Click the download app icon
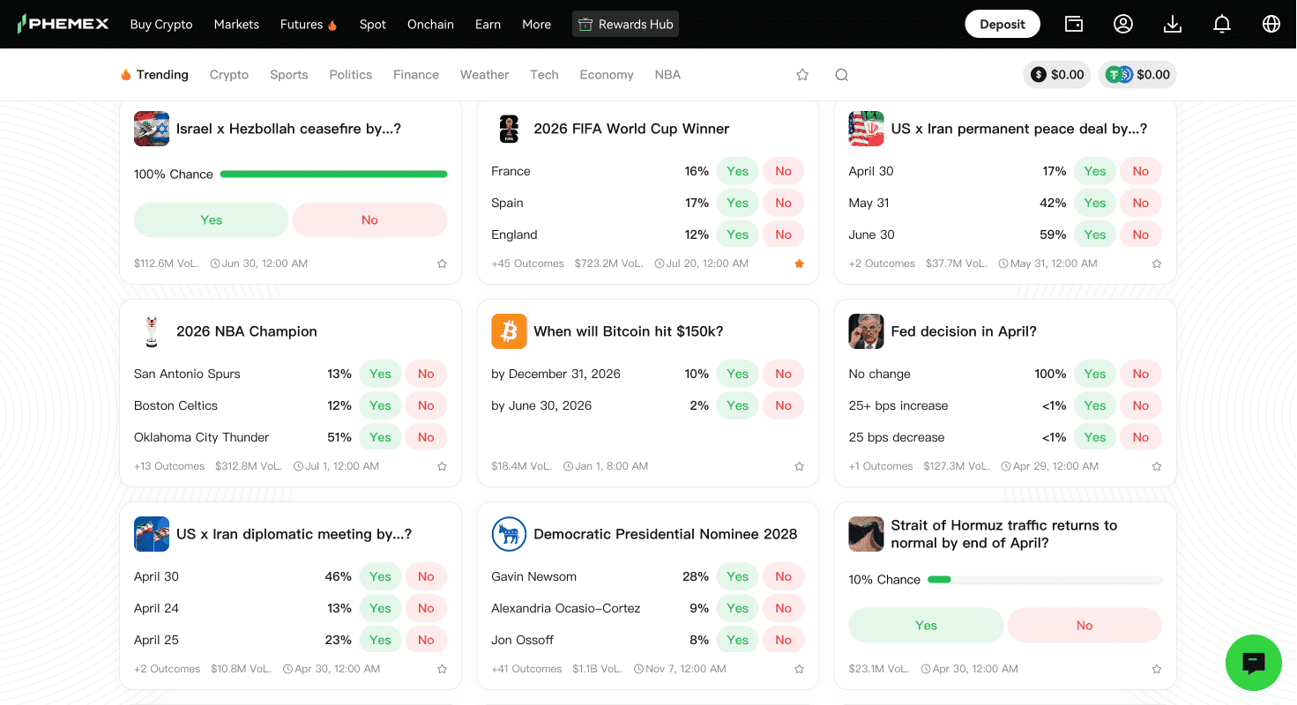Viewport: 1297px width, 705px height. [1173, 24]
